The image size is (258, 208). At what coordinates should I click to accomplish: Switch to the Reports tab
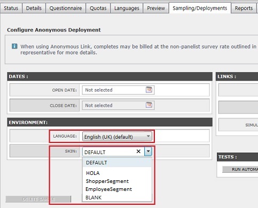pyautogui.click(x=244, y=8)
